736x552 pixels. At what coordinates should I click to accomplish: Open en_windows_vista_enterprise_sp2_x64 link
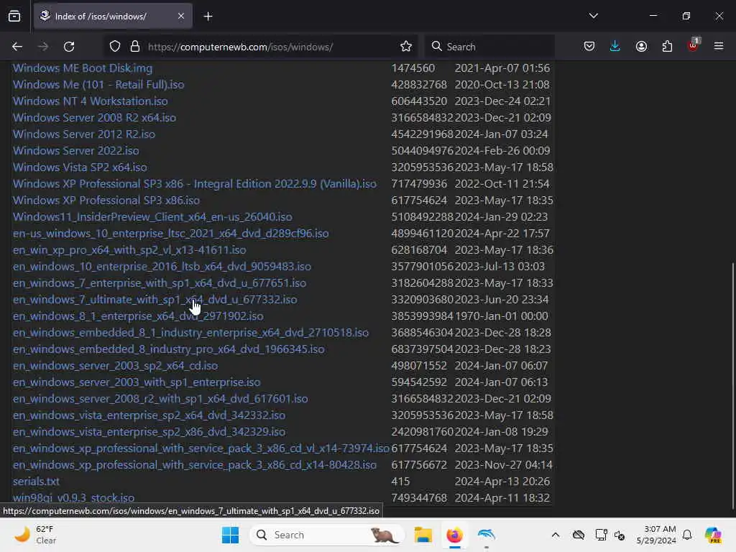[x=149, y=415]
